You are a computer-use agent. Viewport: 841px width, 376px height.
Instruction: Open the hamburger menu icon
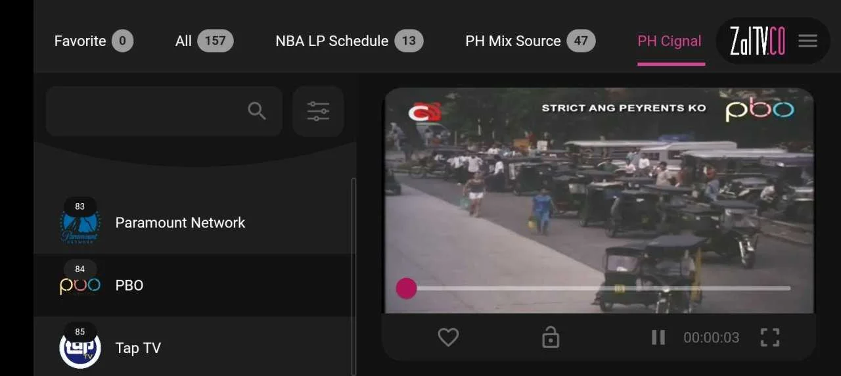807,41
